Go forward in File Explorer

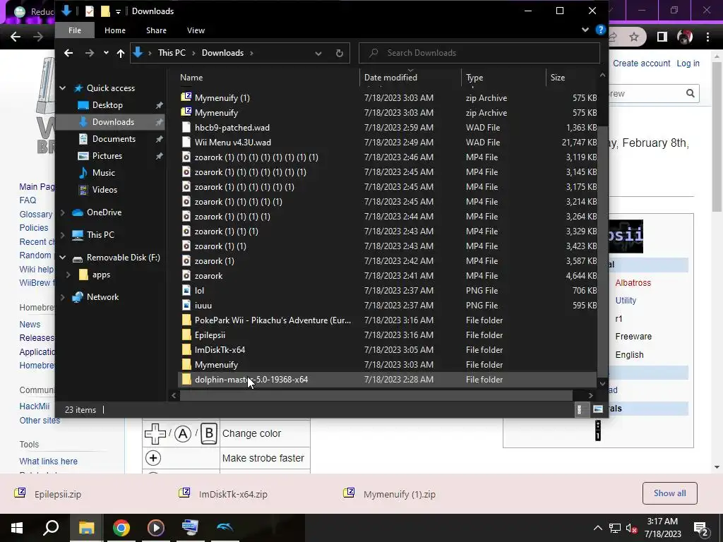90,53
